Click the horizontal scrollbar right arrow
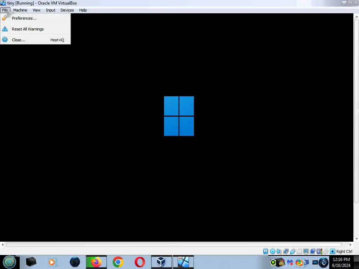This screenshot has height=269, width=359. click(350, 245)
